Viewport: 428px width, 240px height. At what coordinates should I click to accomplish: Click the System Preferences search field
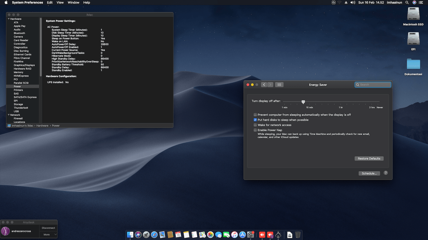pyautogui.click(x=373, y=85)
